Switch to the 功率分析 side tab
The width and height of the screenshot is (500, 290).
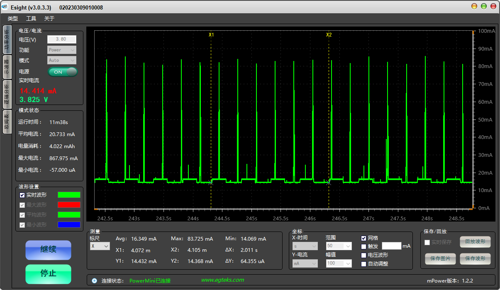click(x=7, y=40)
